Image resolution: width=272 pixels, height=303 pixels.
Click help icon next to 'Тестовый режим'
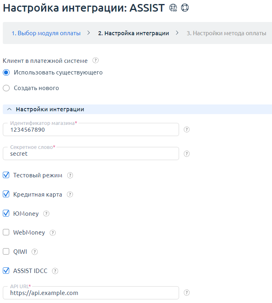point(70,175)
